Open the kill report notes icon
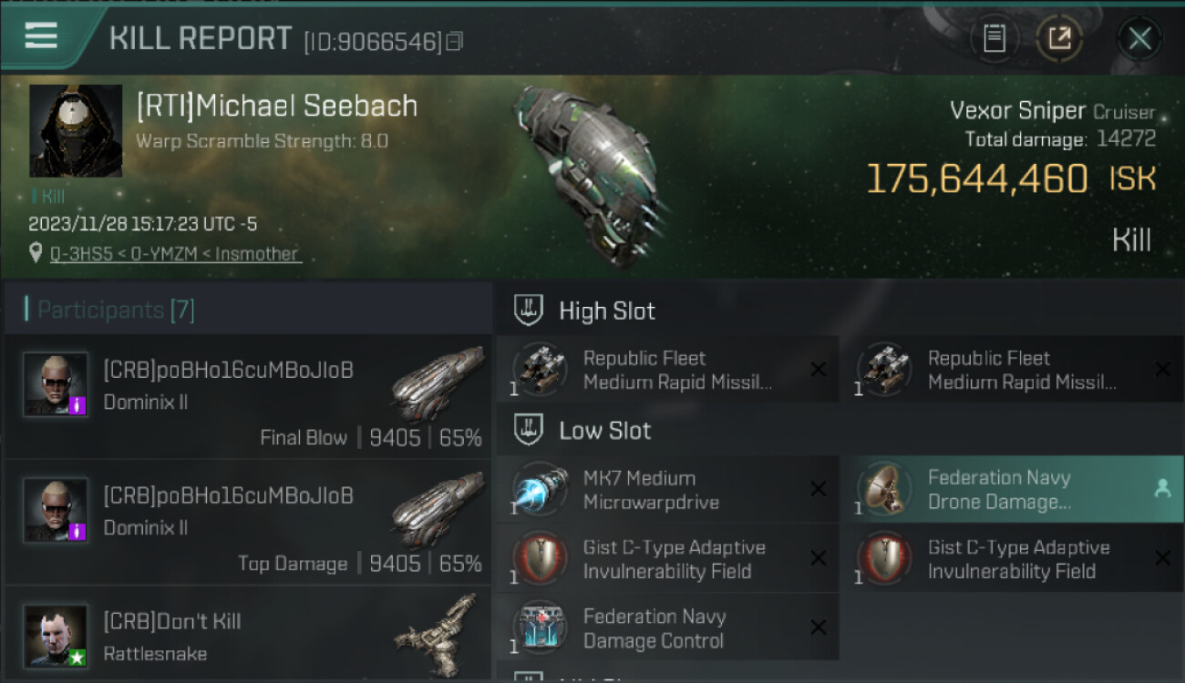 (994, 38)
